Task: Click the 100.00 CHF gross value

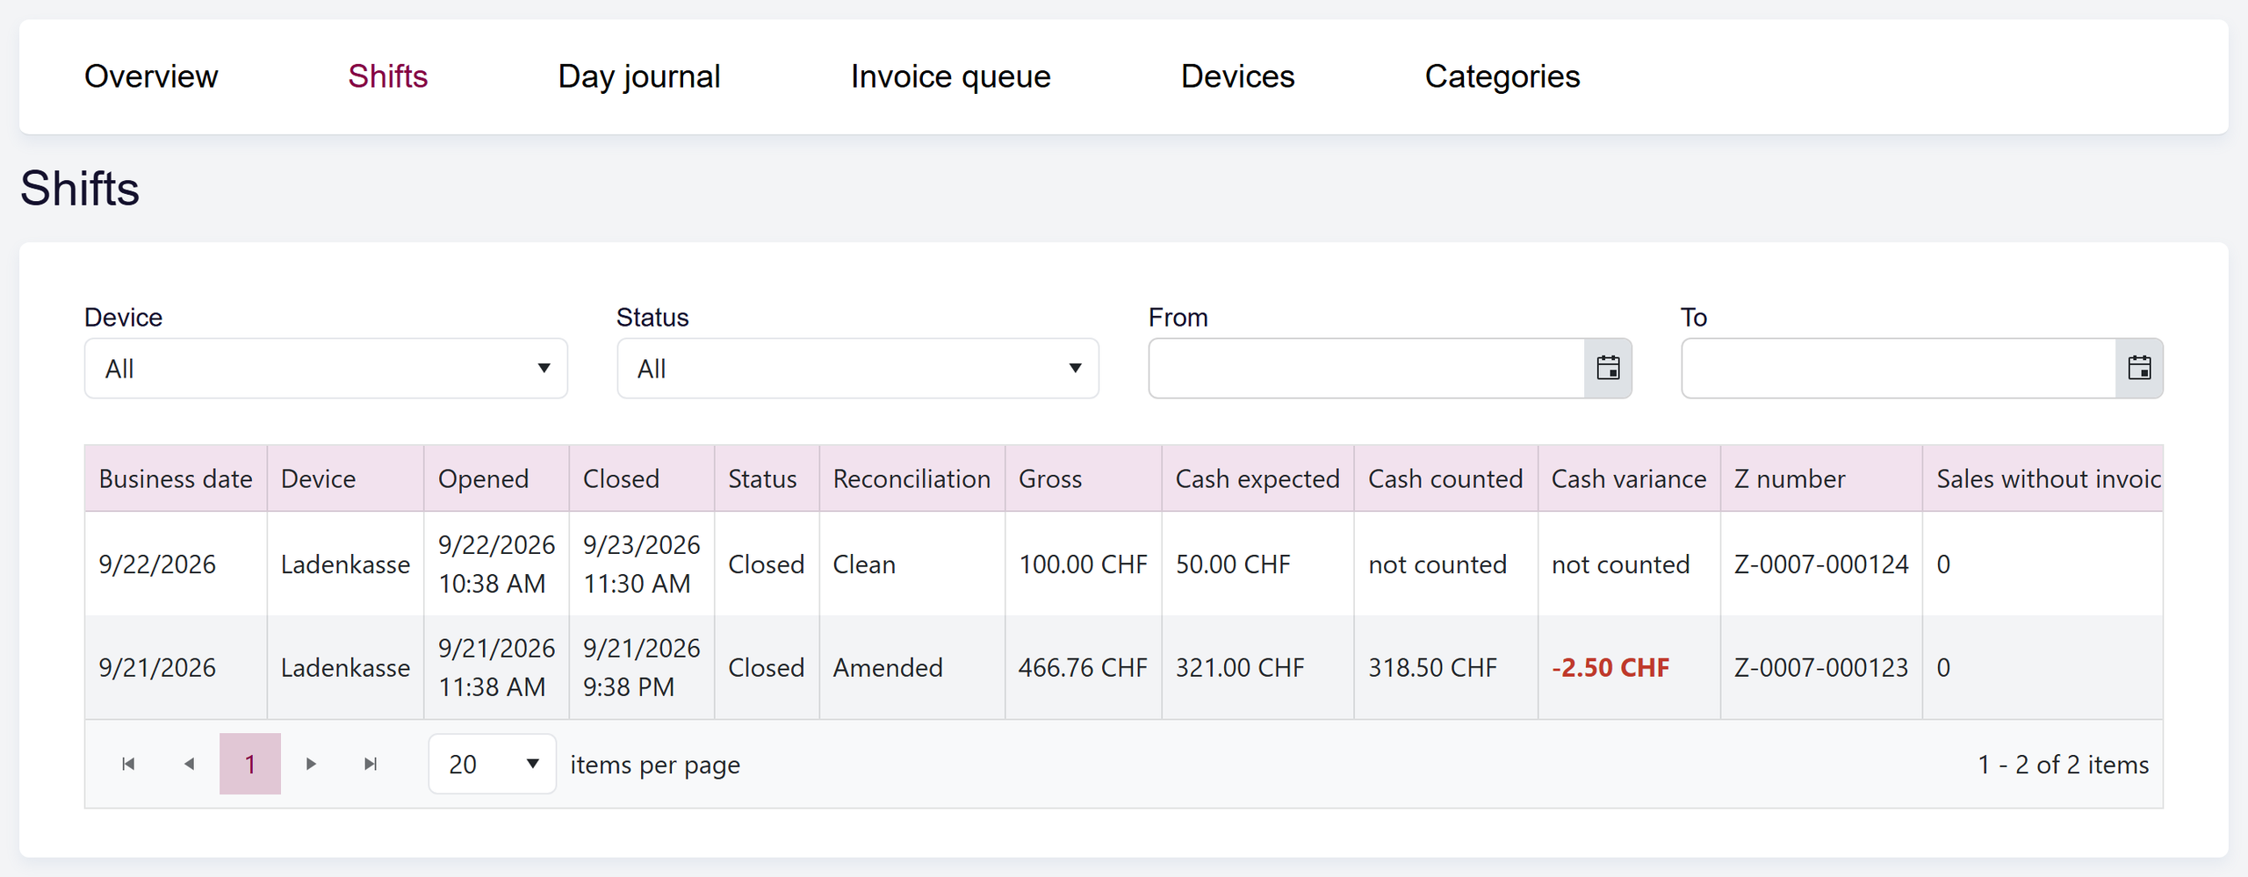Action: pos(1083,564)
